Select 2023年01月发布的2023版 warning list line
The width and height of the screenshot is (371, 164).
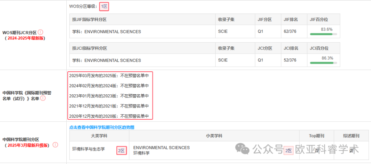109,96
